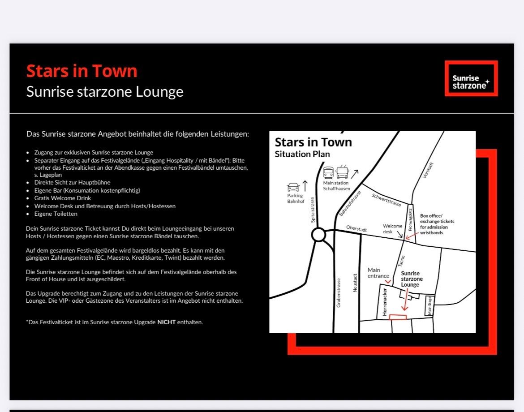Click the trolleybus icon next to train

(x=342, y=172)
